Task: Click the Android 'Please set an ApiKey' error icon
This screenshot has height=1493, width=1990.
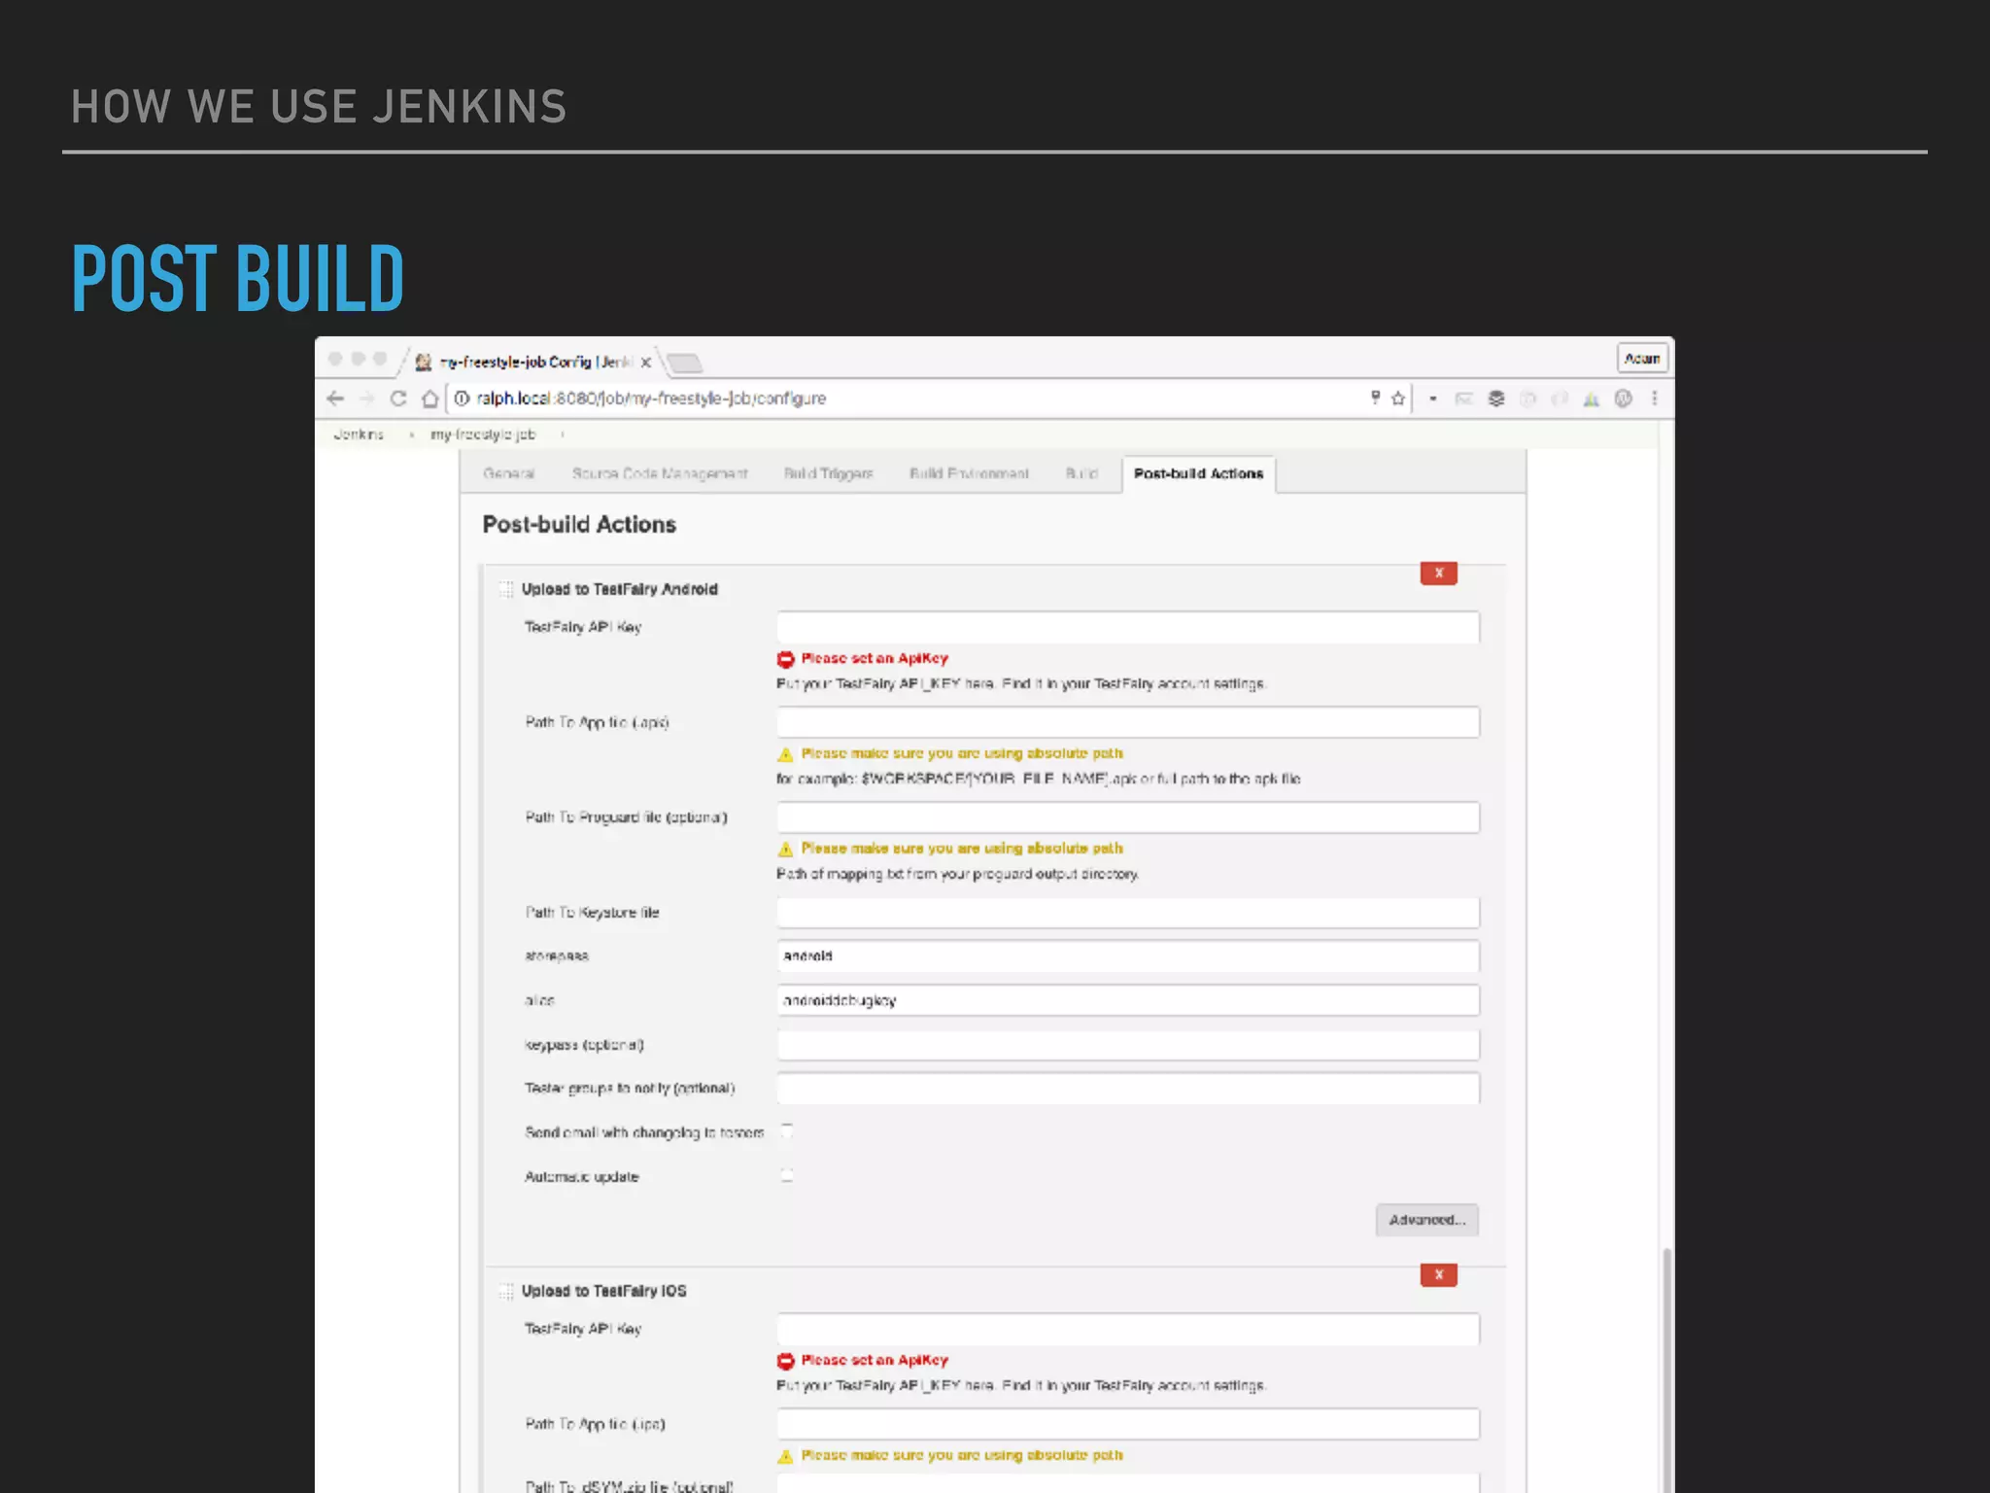Action: coord(785,659)
